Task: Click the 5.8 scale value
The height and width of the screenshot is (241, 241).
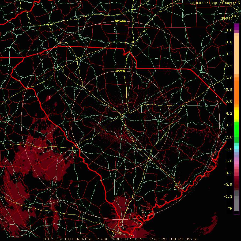Action: [229, 89]
